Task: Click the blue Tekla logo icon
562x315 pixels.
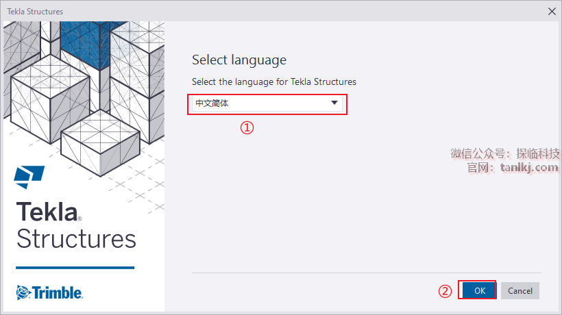Action: (29, 177)
